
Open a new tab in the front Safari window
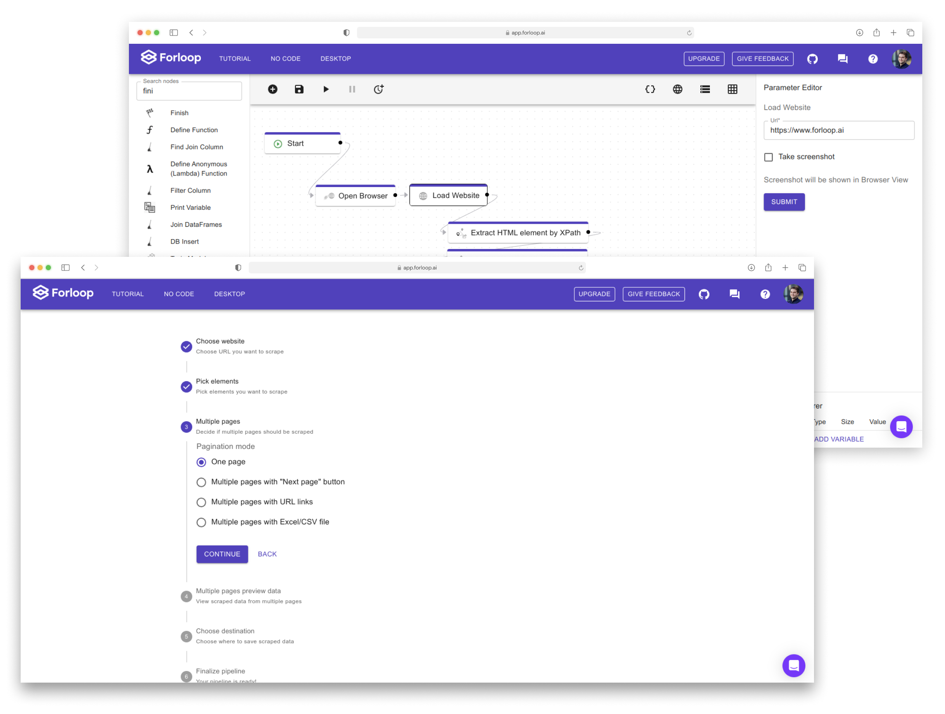pyautogui.click(x=785, y=268)
